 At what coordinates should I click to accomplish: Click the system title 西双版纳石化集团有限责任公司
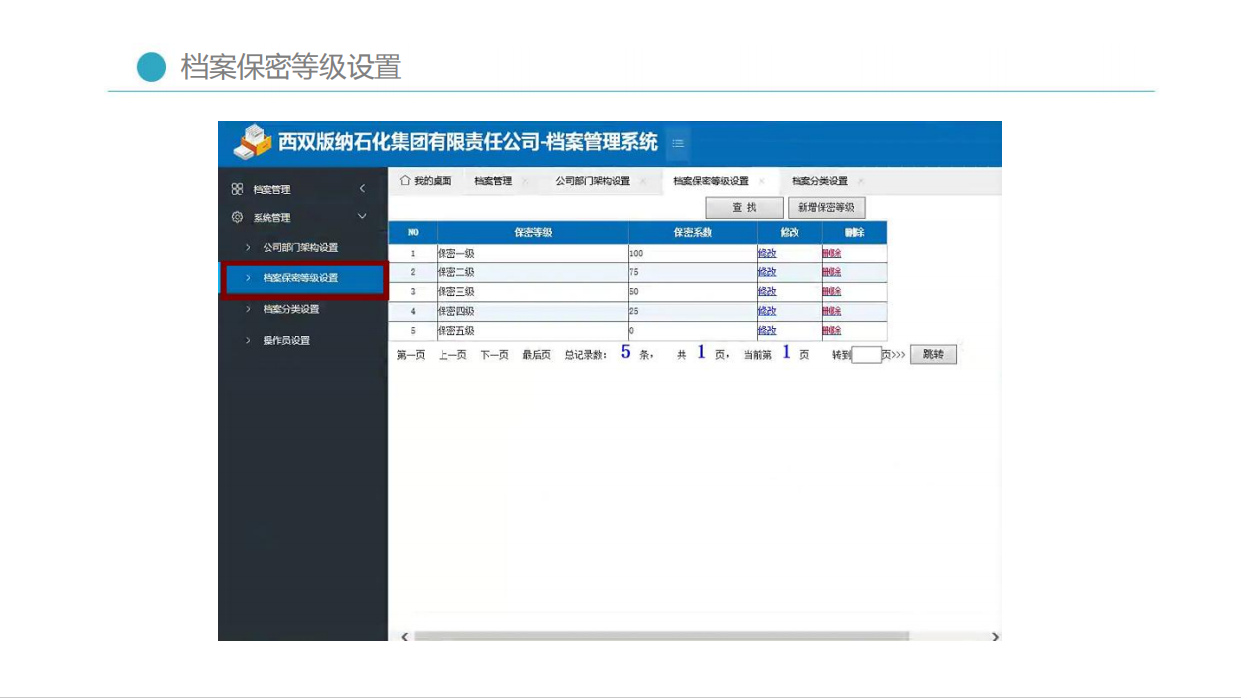tap(411, 143)
